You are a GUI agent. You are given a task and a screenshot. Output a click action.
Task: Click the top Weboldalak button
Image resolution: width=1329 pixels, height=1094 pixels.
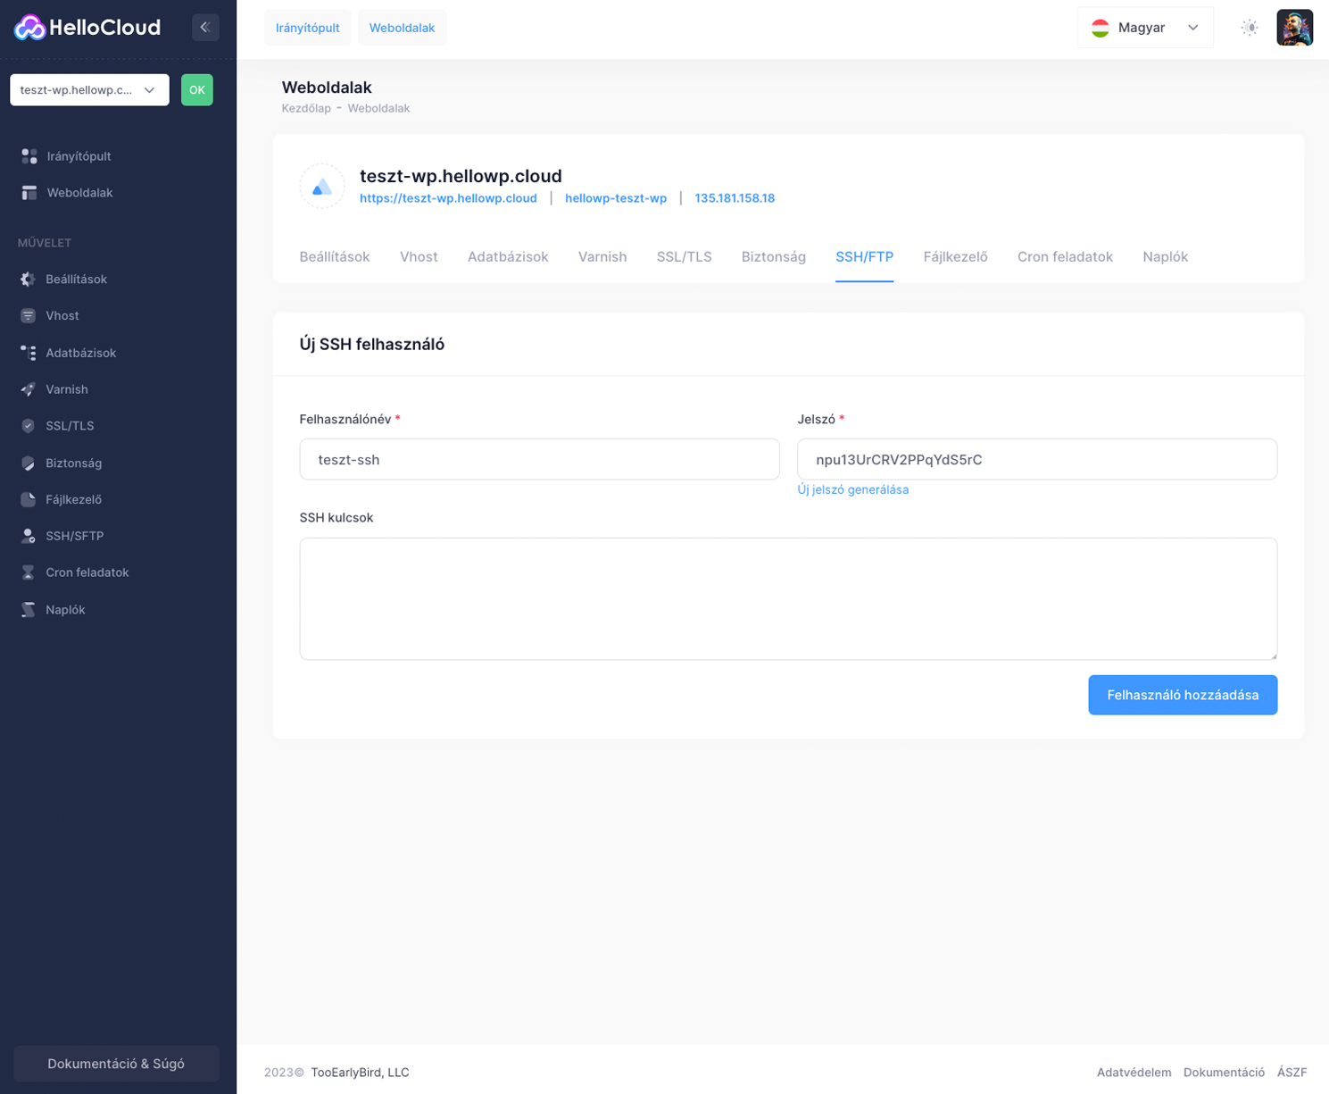403,28
